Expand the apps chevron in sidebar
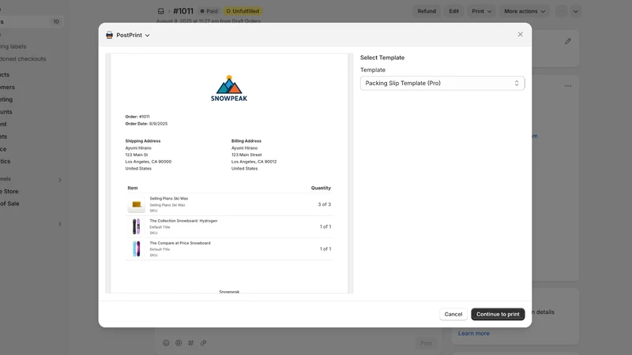This screenshot has height=355, width=632. pyautogui.click(x=60, y=224)
